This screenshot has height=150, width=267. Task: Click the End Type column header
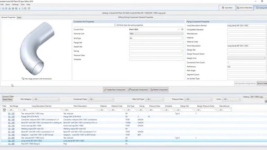pyautogui.click(x=131, y=106)
